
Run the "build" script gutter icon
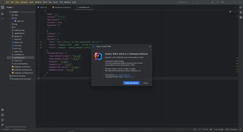(41, 48)
